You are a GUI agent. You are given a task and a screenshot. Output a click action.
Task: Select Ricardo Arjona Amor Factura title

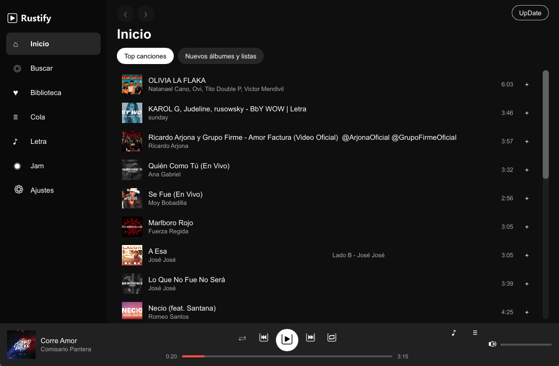pos(302,137)
